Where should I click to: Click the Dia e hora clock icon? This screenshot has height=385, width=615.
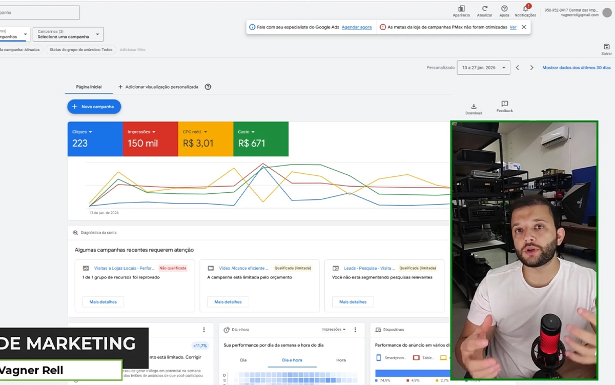coord(227,330)
